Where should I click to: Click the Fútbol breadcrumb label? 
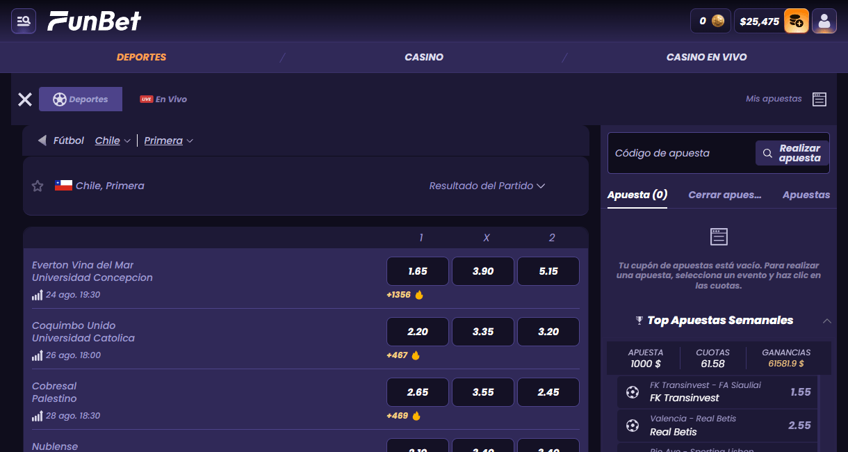coord(69,140)
